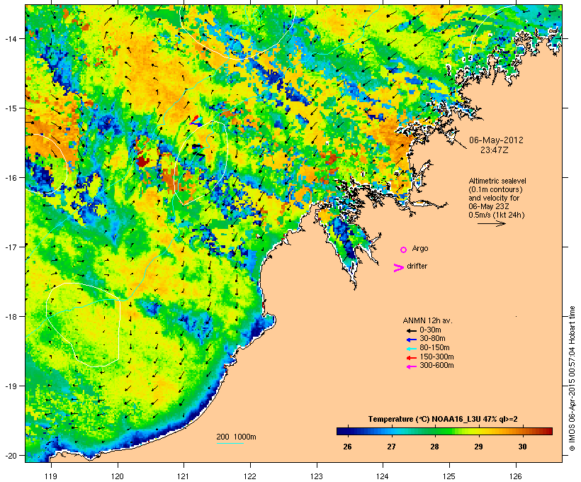Click the '30-80m' depth label

pyautogui.click(x=432, y=339)
